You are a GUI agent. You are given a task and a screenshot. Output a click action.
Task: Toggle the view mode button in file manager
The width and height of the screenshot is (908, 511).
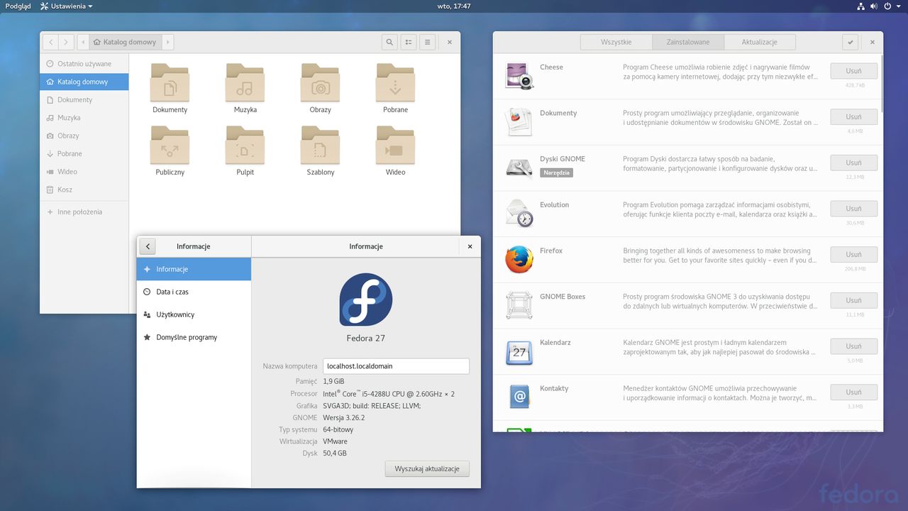point(409,43)
